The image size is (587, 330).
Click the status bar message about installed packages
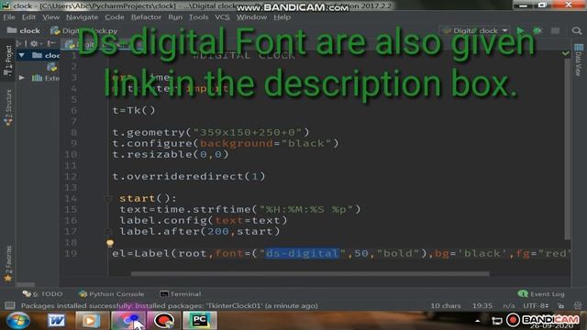click(169, 305)
